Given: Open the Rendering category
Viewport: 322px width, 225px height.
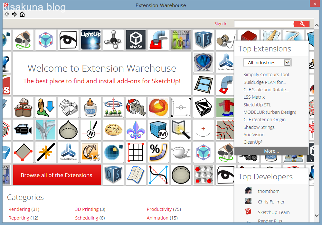Looking at the screenshot, I should [x=19, y=209].
